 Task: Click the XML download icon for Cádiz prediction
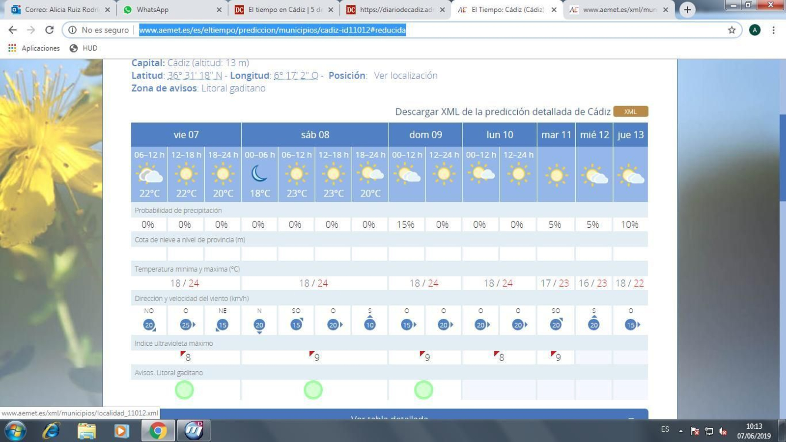[x=630, y=111]
